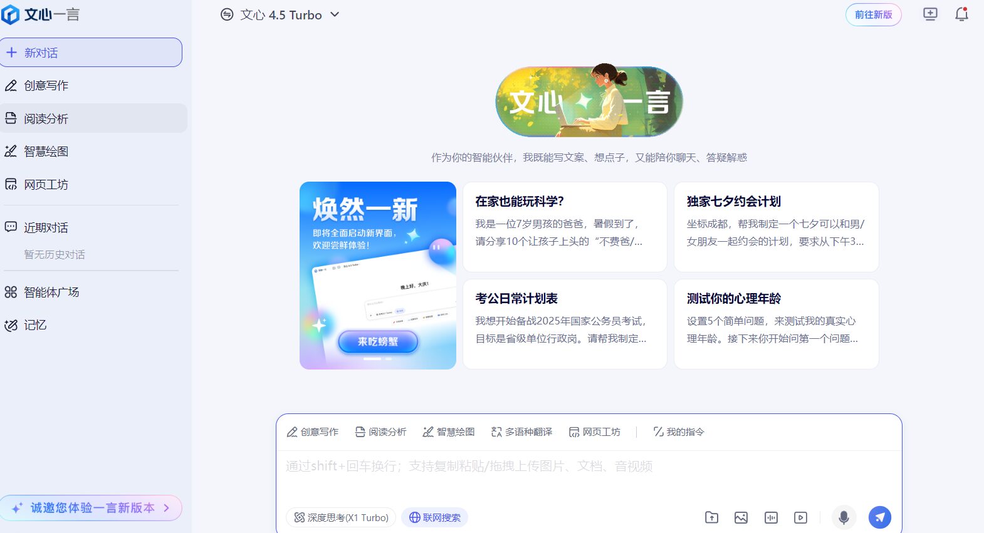Image resolution: width=984 pixels, height=533 pixels.
Task: Click the 文心一言 illustrated banner
Action: (x=589, y=101)
